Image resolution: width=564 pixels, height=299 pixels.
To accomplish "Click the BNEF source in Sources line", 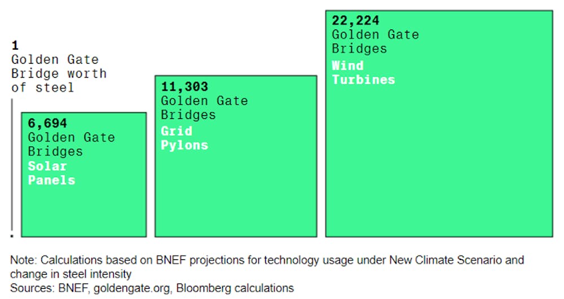I will tap(73, 288).
